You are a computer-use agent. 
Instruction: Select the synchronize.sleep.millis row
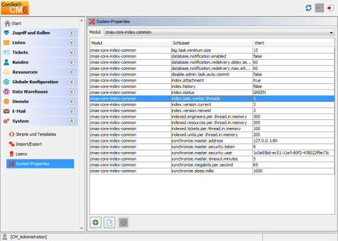tap(212, 171)
